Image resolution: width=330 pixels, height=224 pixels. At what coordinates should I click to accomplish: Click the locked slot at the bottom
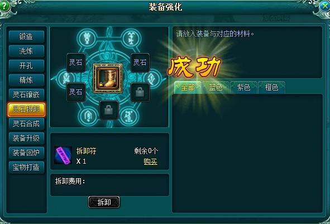[x=109, y=110]
